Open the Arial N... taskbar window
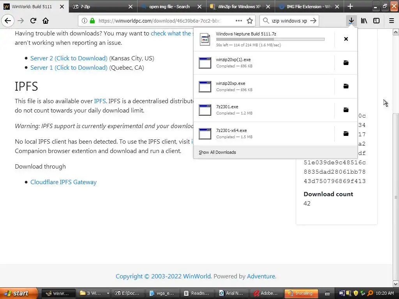Image resolution: width=399 pixels, height=299 pixels. pyautogui.click(x=232, y=293)
